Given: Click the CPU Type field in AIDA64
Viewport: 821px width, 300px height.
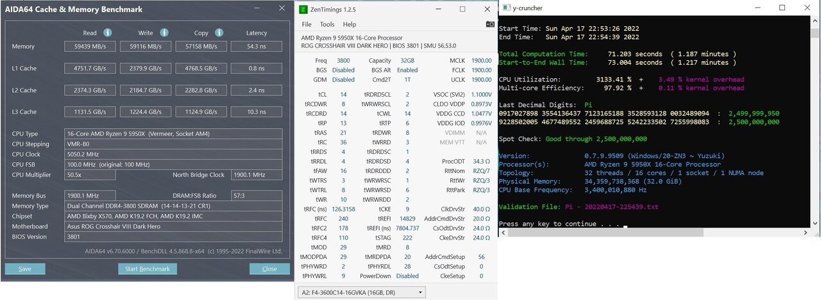Looking at the screenshot, I should [173, 134].
